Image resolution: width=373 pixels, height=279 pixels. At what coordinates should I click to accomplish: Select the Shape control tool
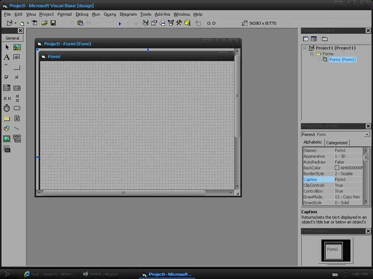7,129
